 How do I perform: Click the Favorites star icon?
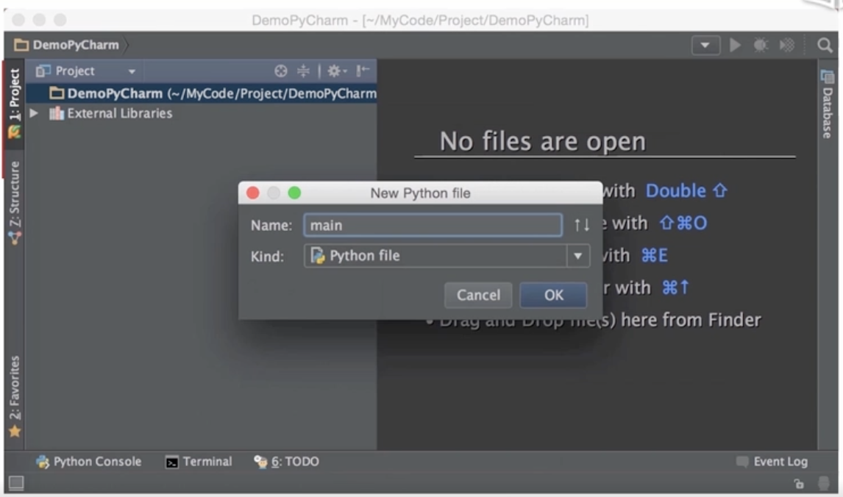(15, 431)
